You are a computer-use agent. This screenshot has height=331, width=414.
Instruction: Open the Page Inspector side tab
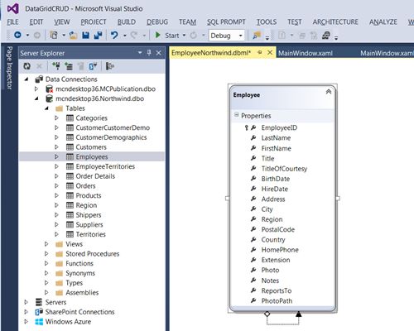click(10, 68)
